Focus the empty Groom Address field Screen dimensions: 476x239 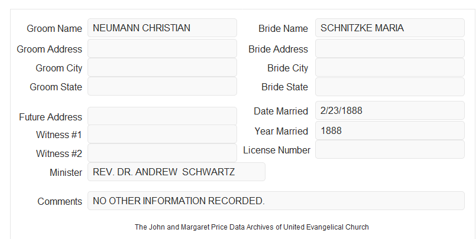coord(162,48)
